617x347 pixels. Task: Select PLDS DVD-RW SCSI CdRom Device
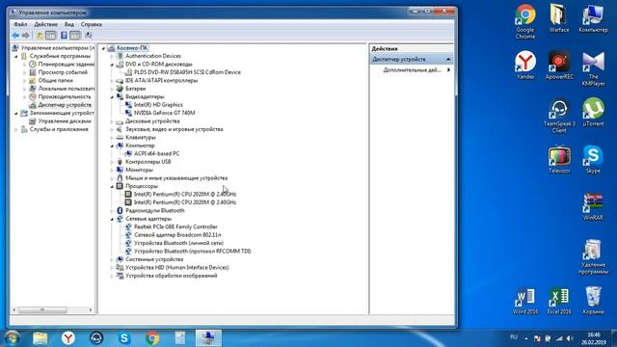187,72
